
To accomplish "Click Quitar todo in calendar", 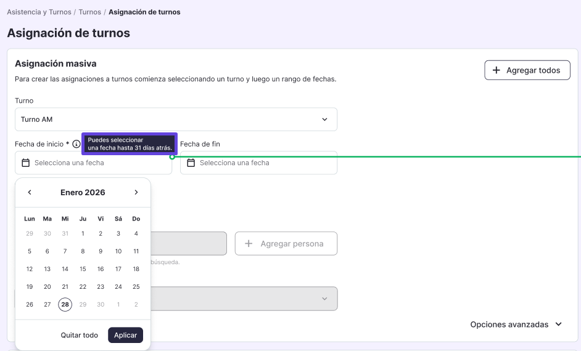I will click(80, 335).
